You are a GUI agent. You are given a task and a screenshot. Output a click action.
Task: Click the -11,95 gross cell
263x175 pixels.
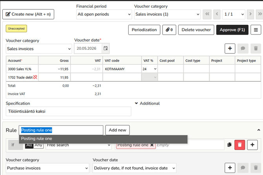(55, 69)
